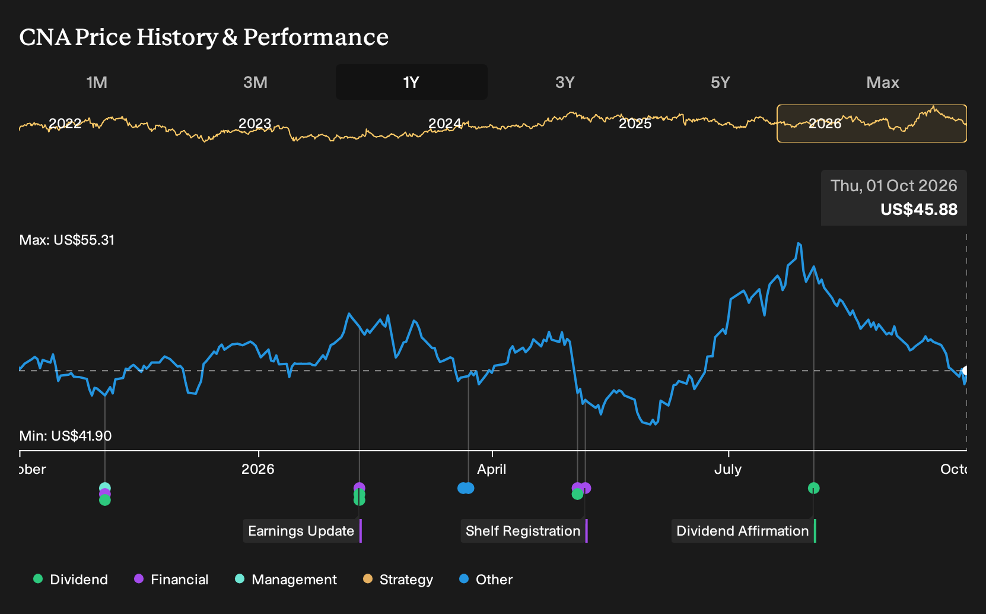Switch to the 3M range tab
This screenshot has width=986, height=614.
pos(255,82)
